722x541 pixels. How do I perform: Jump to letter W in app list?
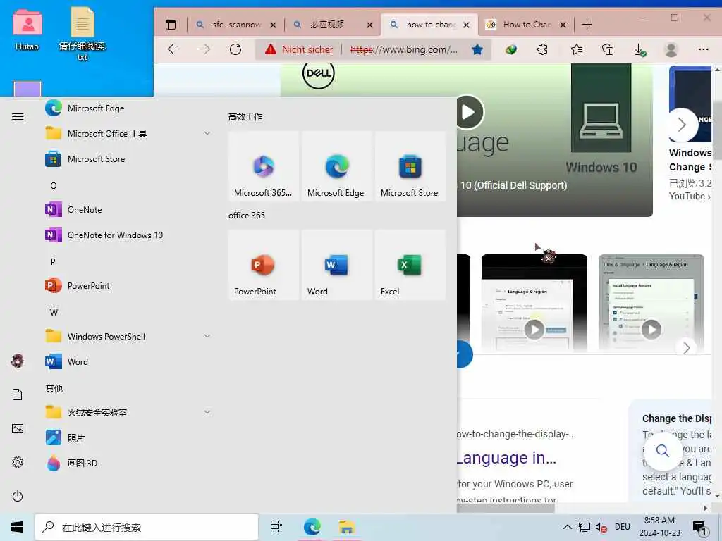pyautogui.click(x=54, y=312)
